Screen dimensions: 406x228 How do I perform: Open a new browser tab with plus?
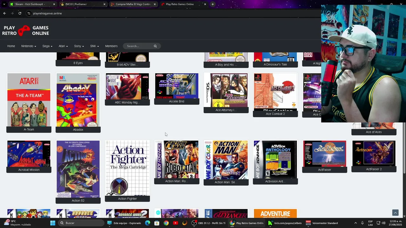click(213, 4)
